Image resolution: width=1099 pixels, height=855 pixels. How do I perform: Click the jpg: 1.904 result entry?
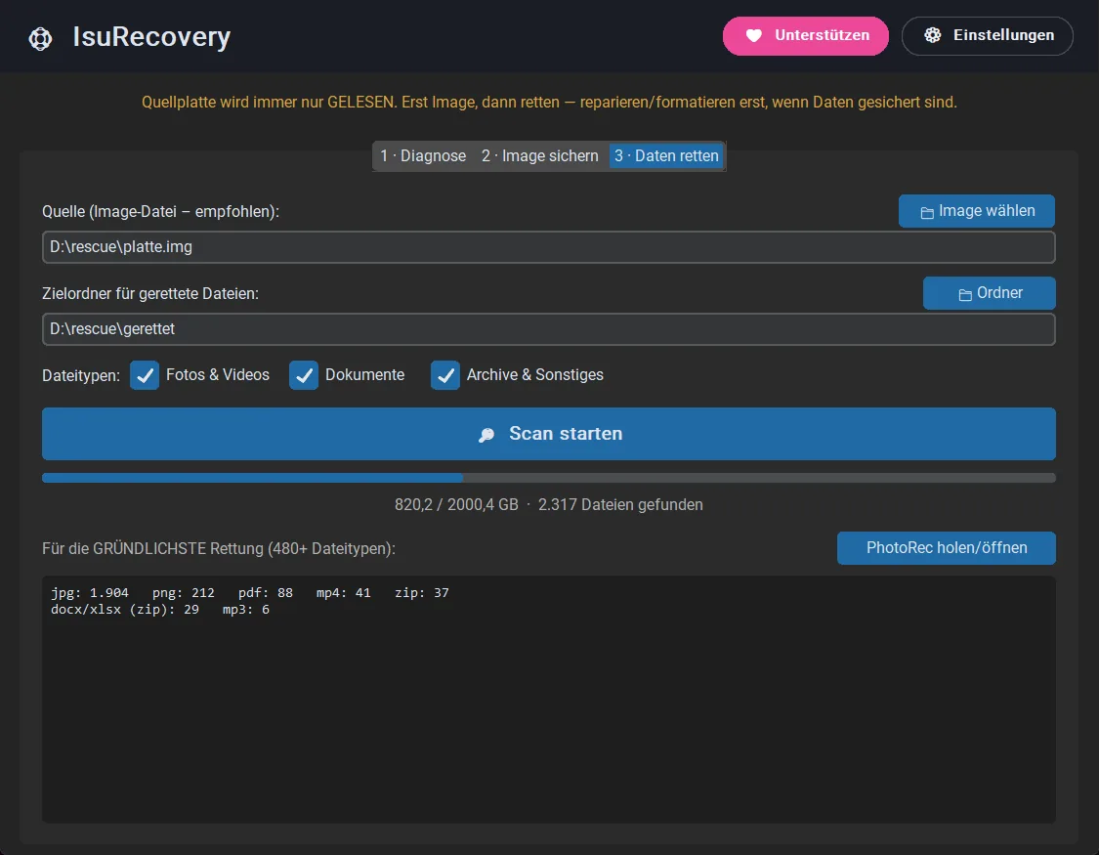[90, 593]
